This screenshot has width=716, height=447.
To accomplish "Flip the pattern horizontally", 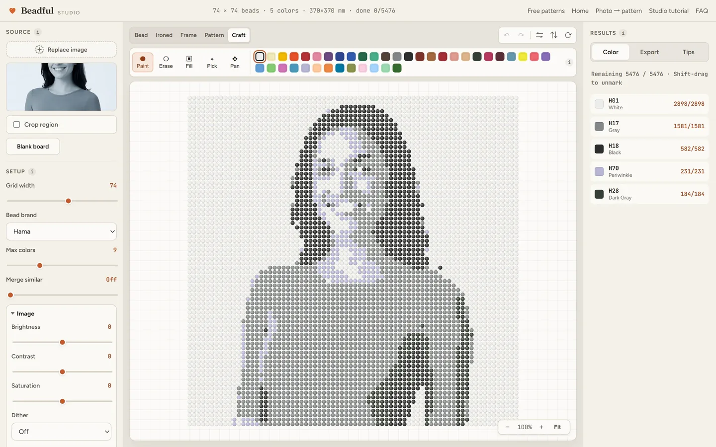I will point(539,35).
